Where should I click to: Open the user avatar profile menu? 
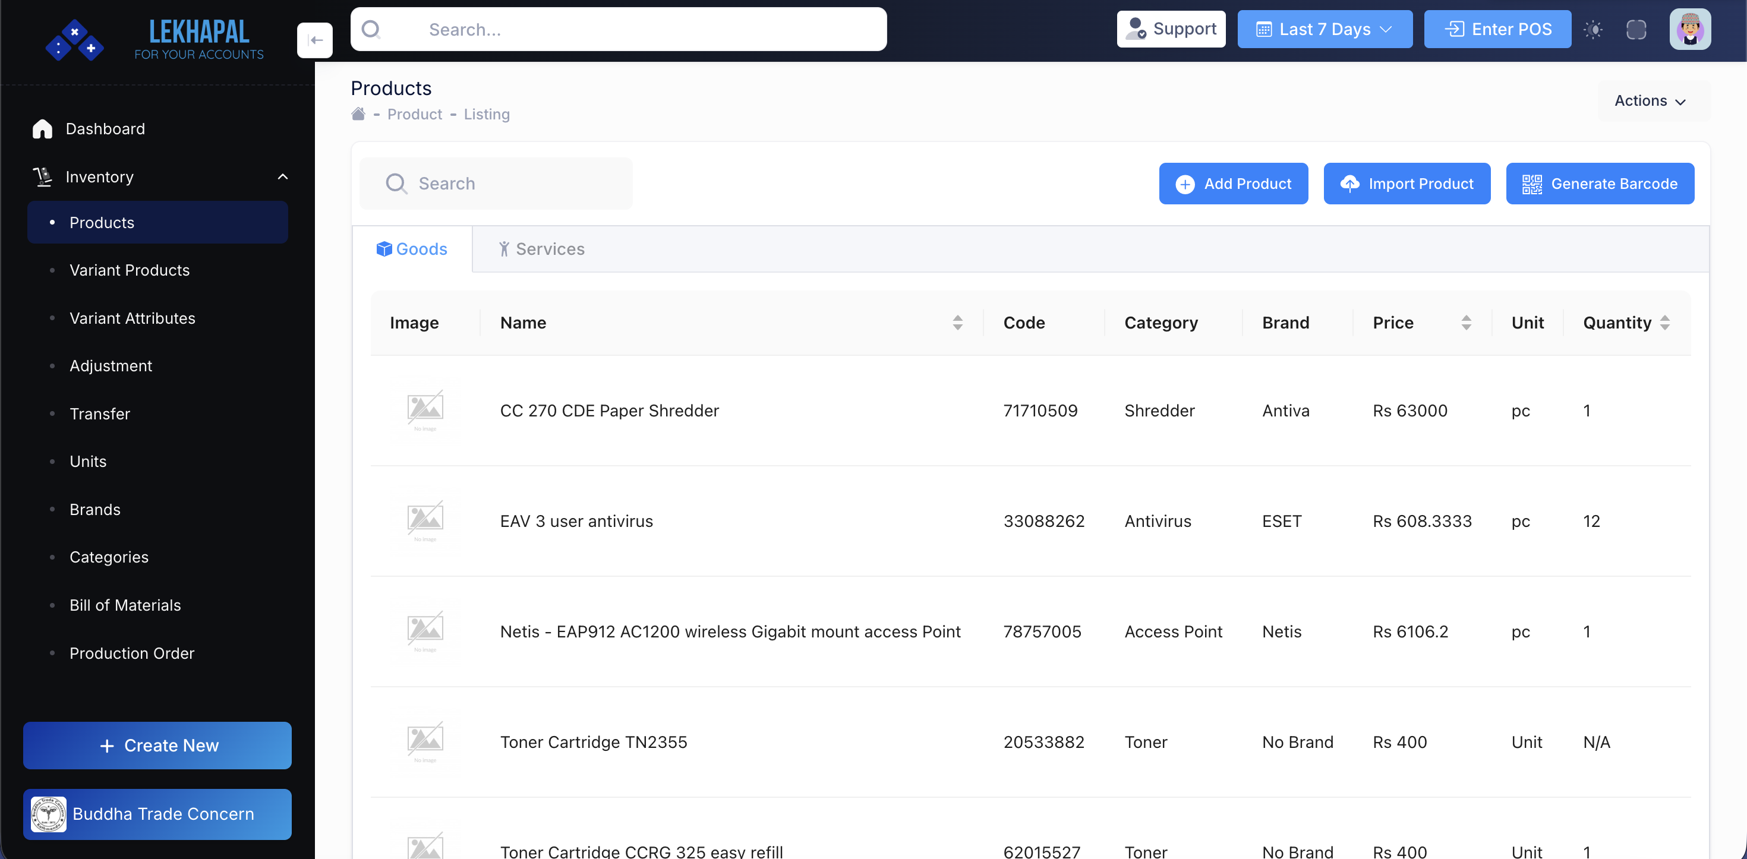1689,29
